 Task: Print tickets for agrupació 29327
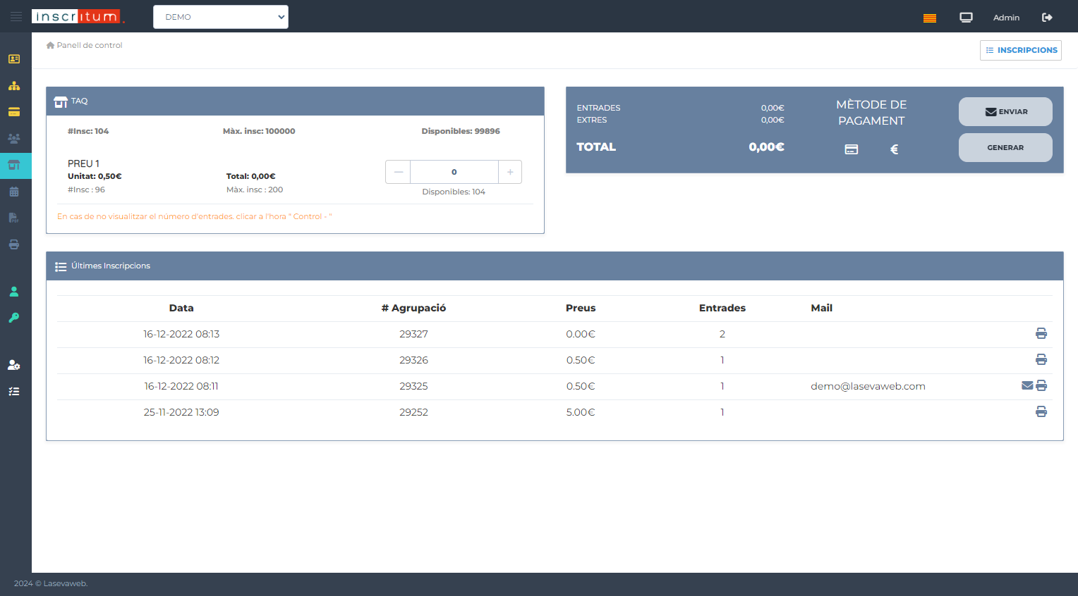click(1041, 333)
